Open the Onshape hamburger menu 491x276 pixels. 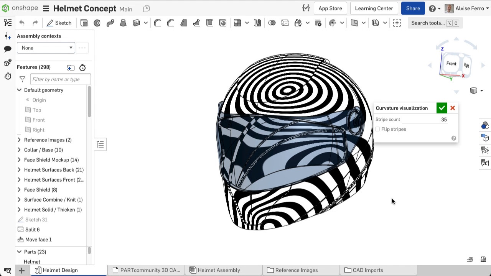[x=46, y=8]
